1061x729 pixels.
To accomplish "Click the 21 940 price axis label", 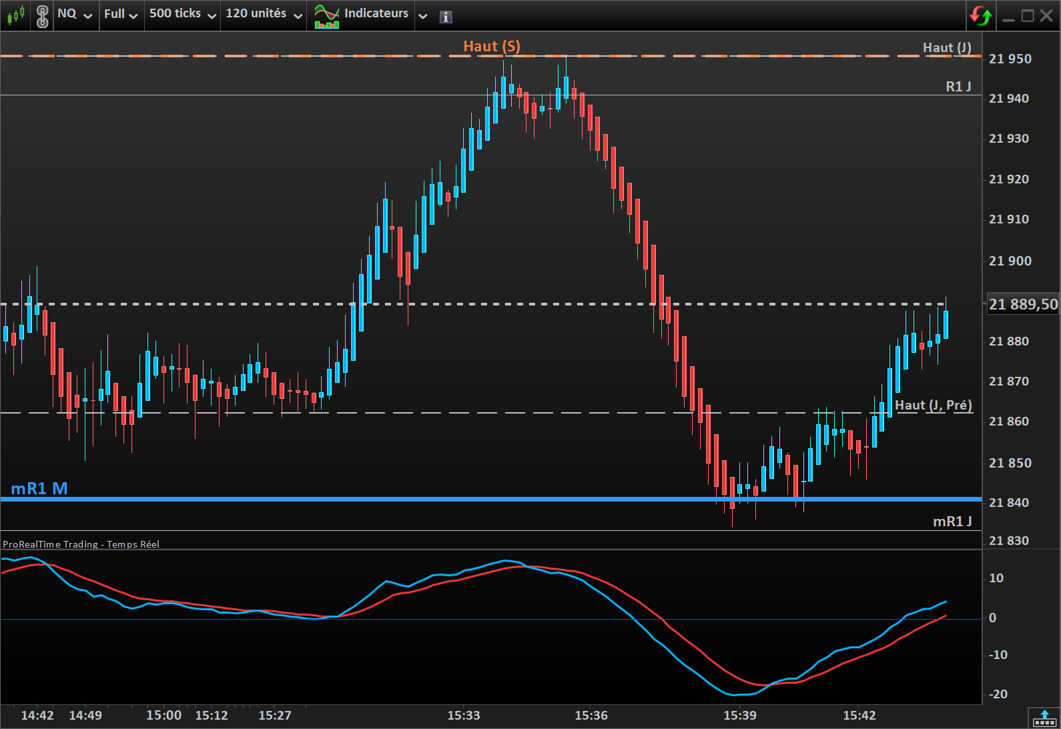I will pos(1009,98).
